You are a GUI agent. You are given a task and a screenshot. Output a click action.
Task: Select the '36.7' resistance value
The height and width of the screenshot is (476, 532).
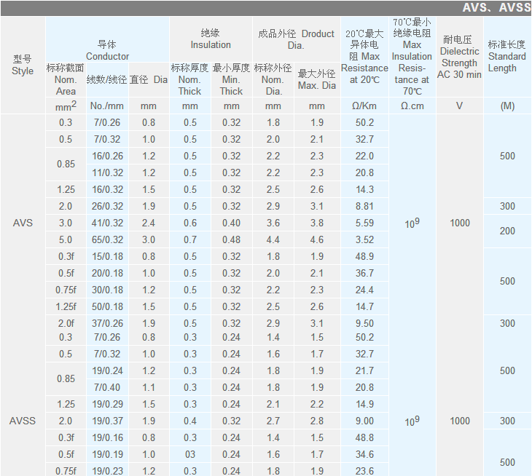tap(364, 273)
